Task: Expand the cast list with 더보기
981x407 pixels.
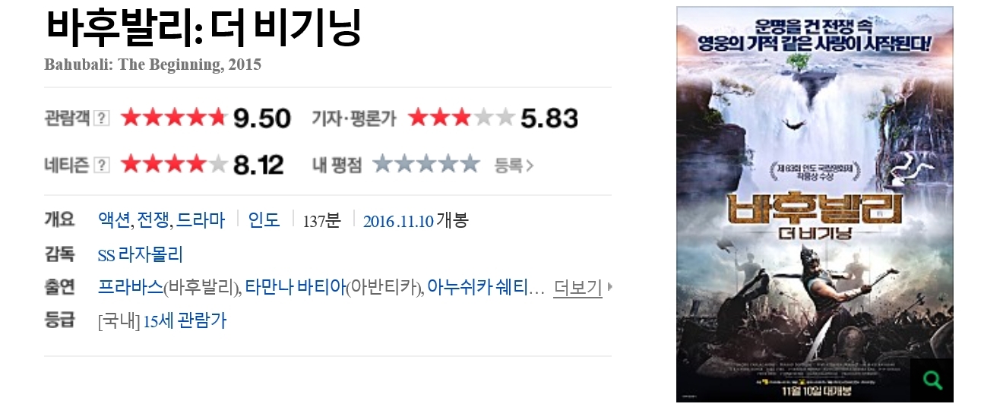Action: pos(578,288)
